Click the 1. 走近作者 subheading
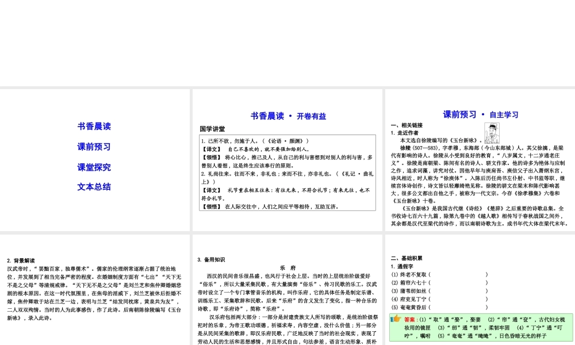Image resolution: width=575 pixels, height=345 pixels. 404,133
